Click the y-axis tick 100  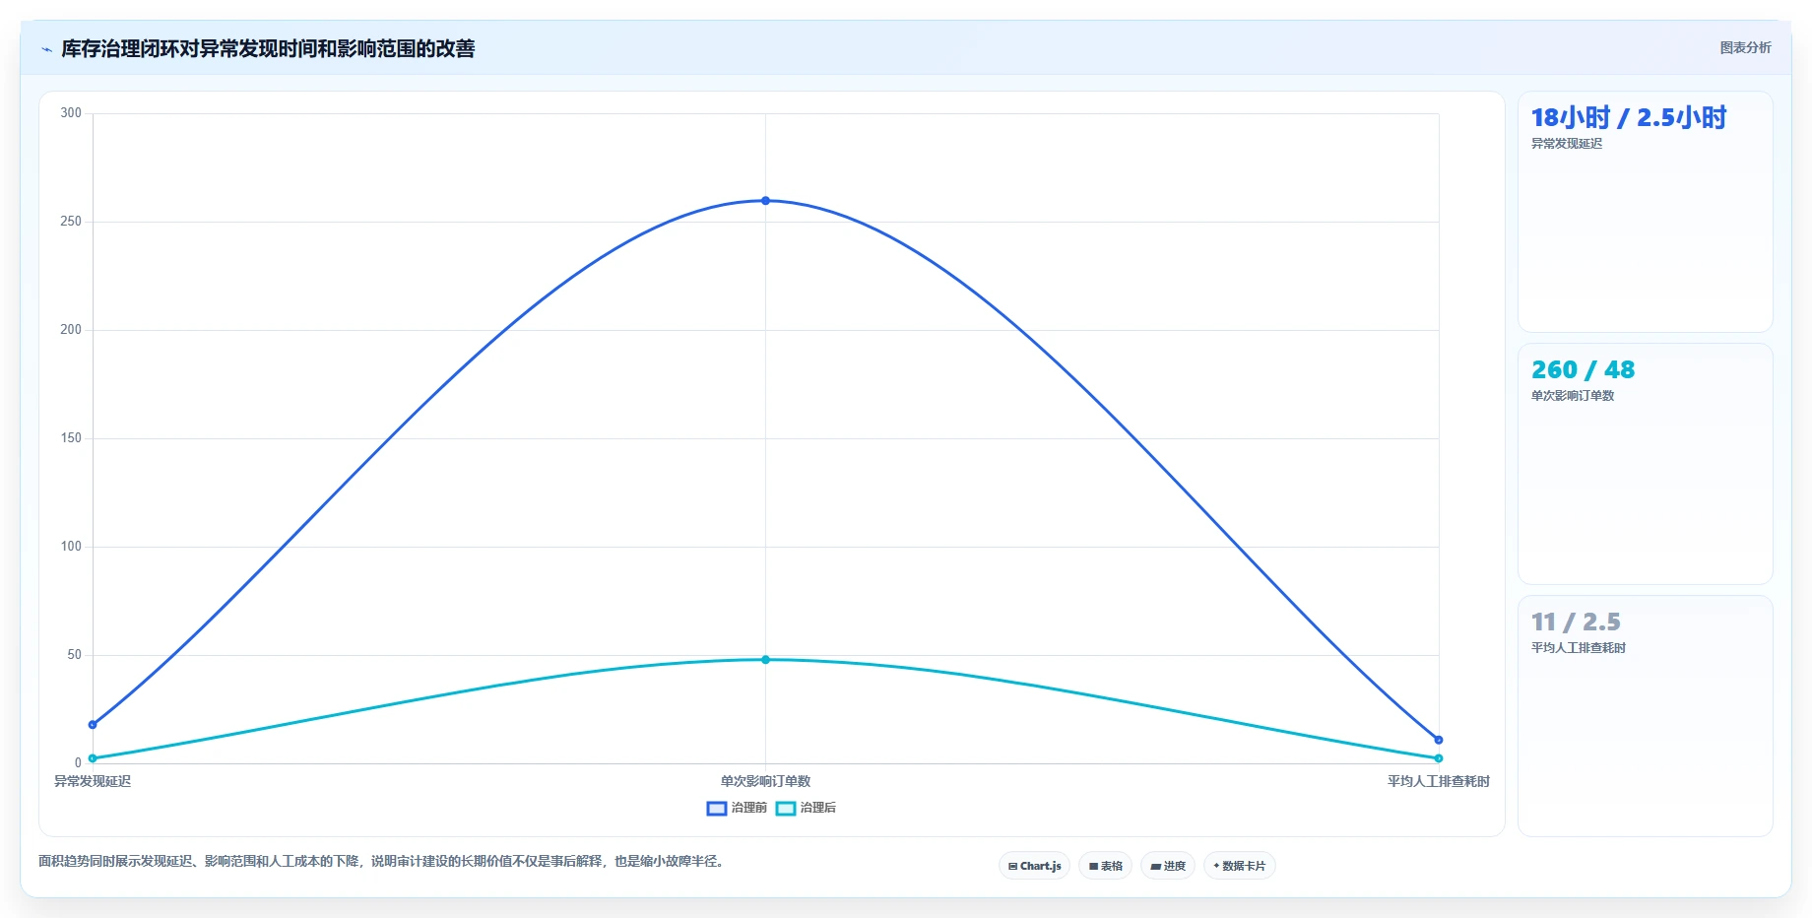71,547
